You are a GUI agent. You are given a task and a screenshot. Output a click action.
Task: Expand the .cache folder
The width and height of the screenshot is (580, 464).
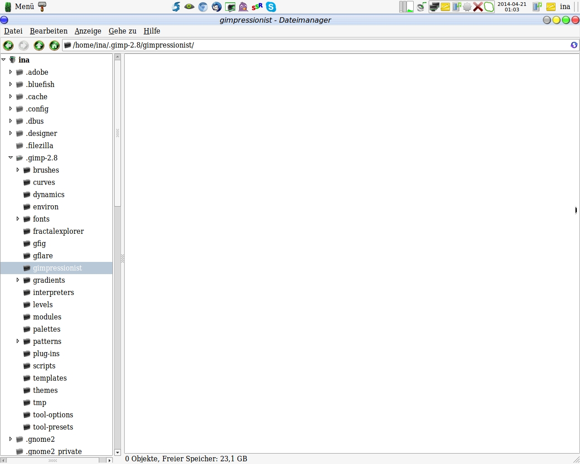(x=10, y=96)
